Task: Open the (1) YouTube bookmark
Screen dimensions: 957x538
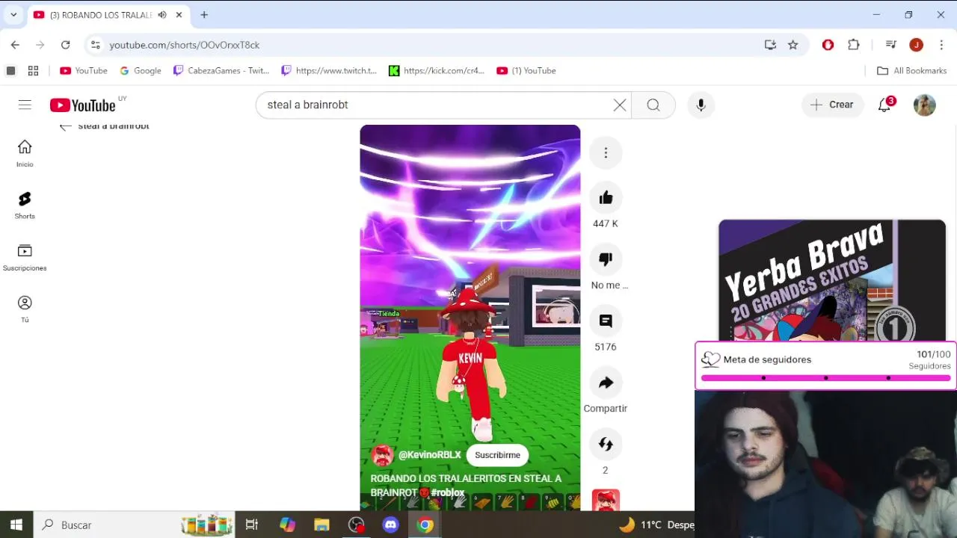Action: tap(526, 71)
